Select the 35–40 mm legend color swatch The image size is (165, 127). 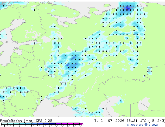[64, 124]
